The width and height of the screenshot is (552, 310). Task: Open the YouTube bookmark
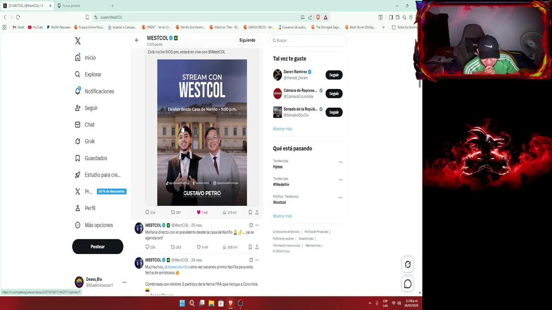[x=35, y=27]
